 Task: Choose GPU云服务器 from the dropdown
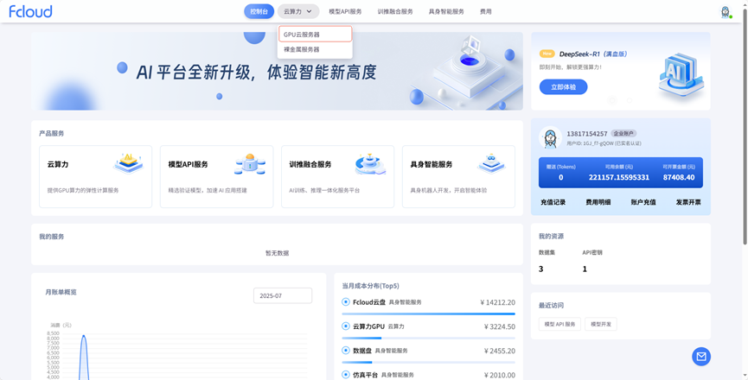[315, 35]
